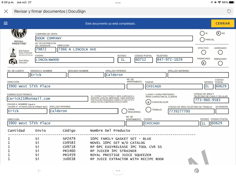Click the DSA Direct Selling Association logo
236x177 pixels.
click(x=13, y=62)
